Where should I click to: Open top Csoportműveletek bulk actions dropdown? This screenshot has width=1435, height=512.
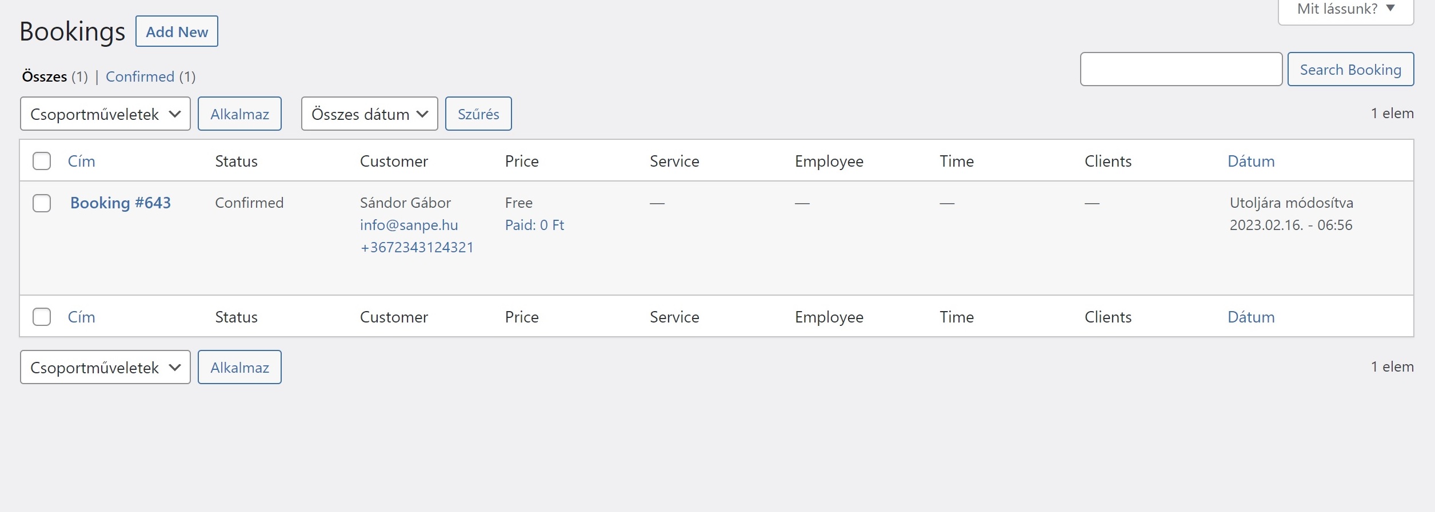(x=105, y=114)
